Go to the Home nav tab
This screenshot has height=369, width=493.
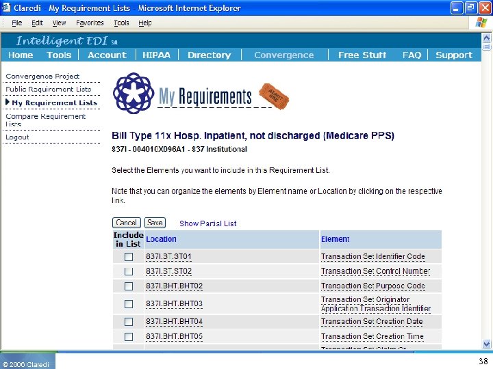tap(21, 55)
